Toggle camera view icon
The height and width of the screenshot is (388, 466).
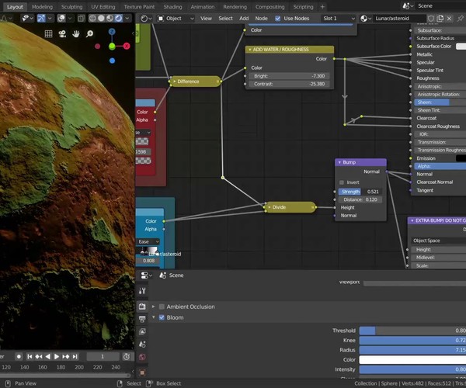[x=62, y=34]
